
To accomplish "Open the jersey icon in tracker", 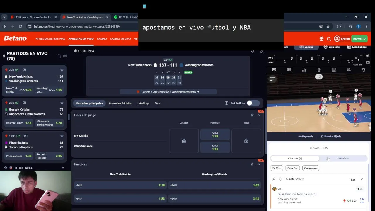I will click(364, 70).
